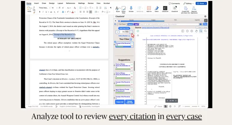
Task: Toggle Subscript formatting
Action: pyautogui.click(x=55, y=12)
